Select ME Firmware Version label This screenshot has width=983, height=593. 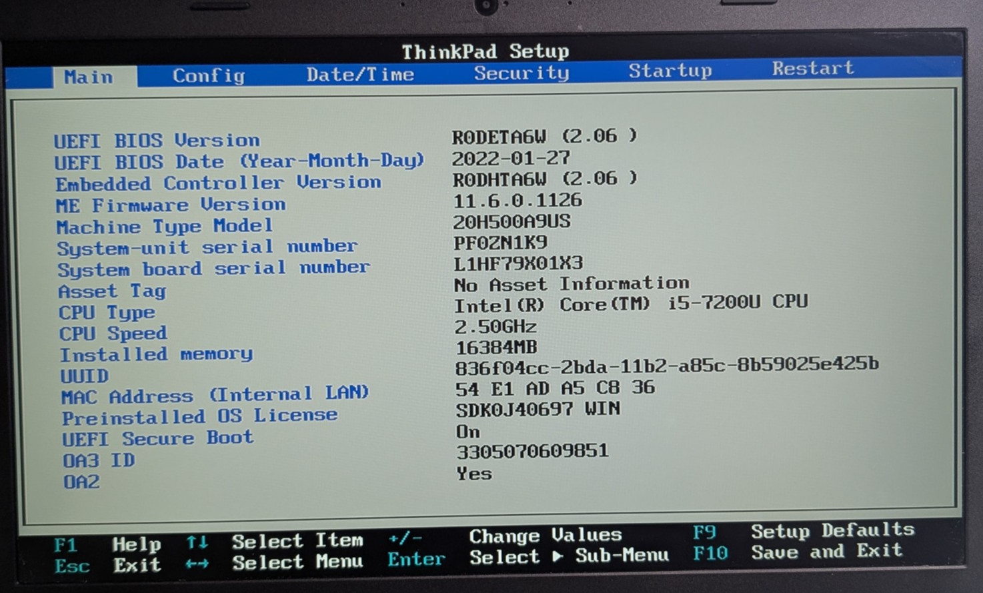(171, 205)
